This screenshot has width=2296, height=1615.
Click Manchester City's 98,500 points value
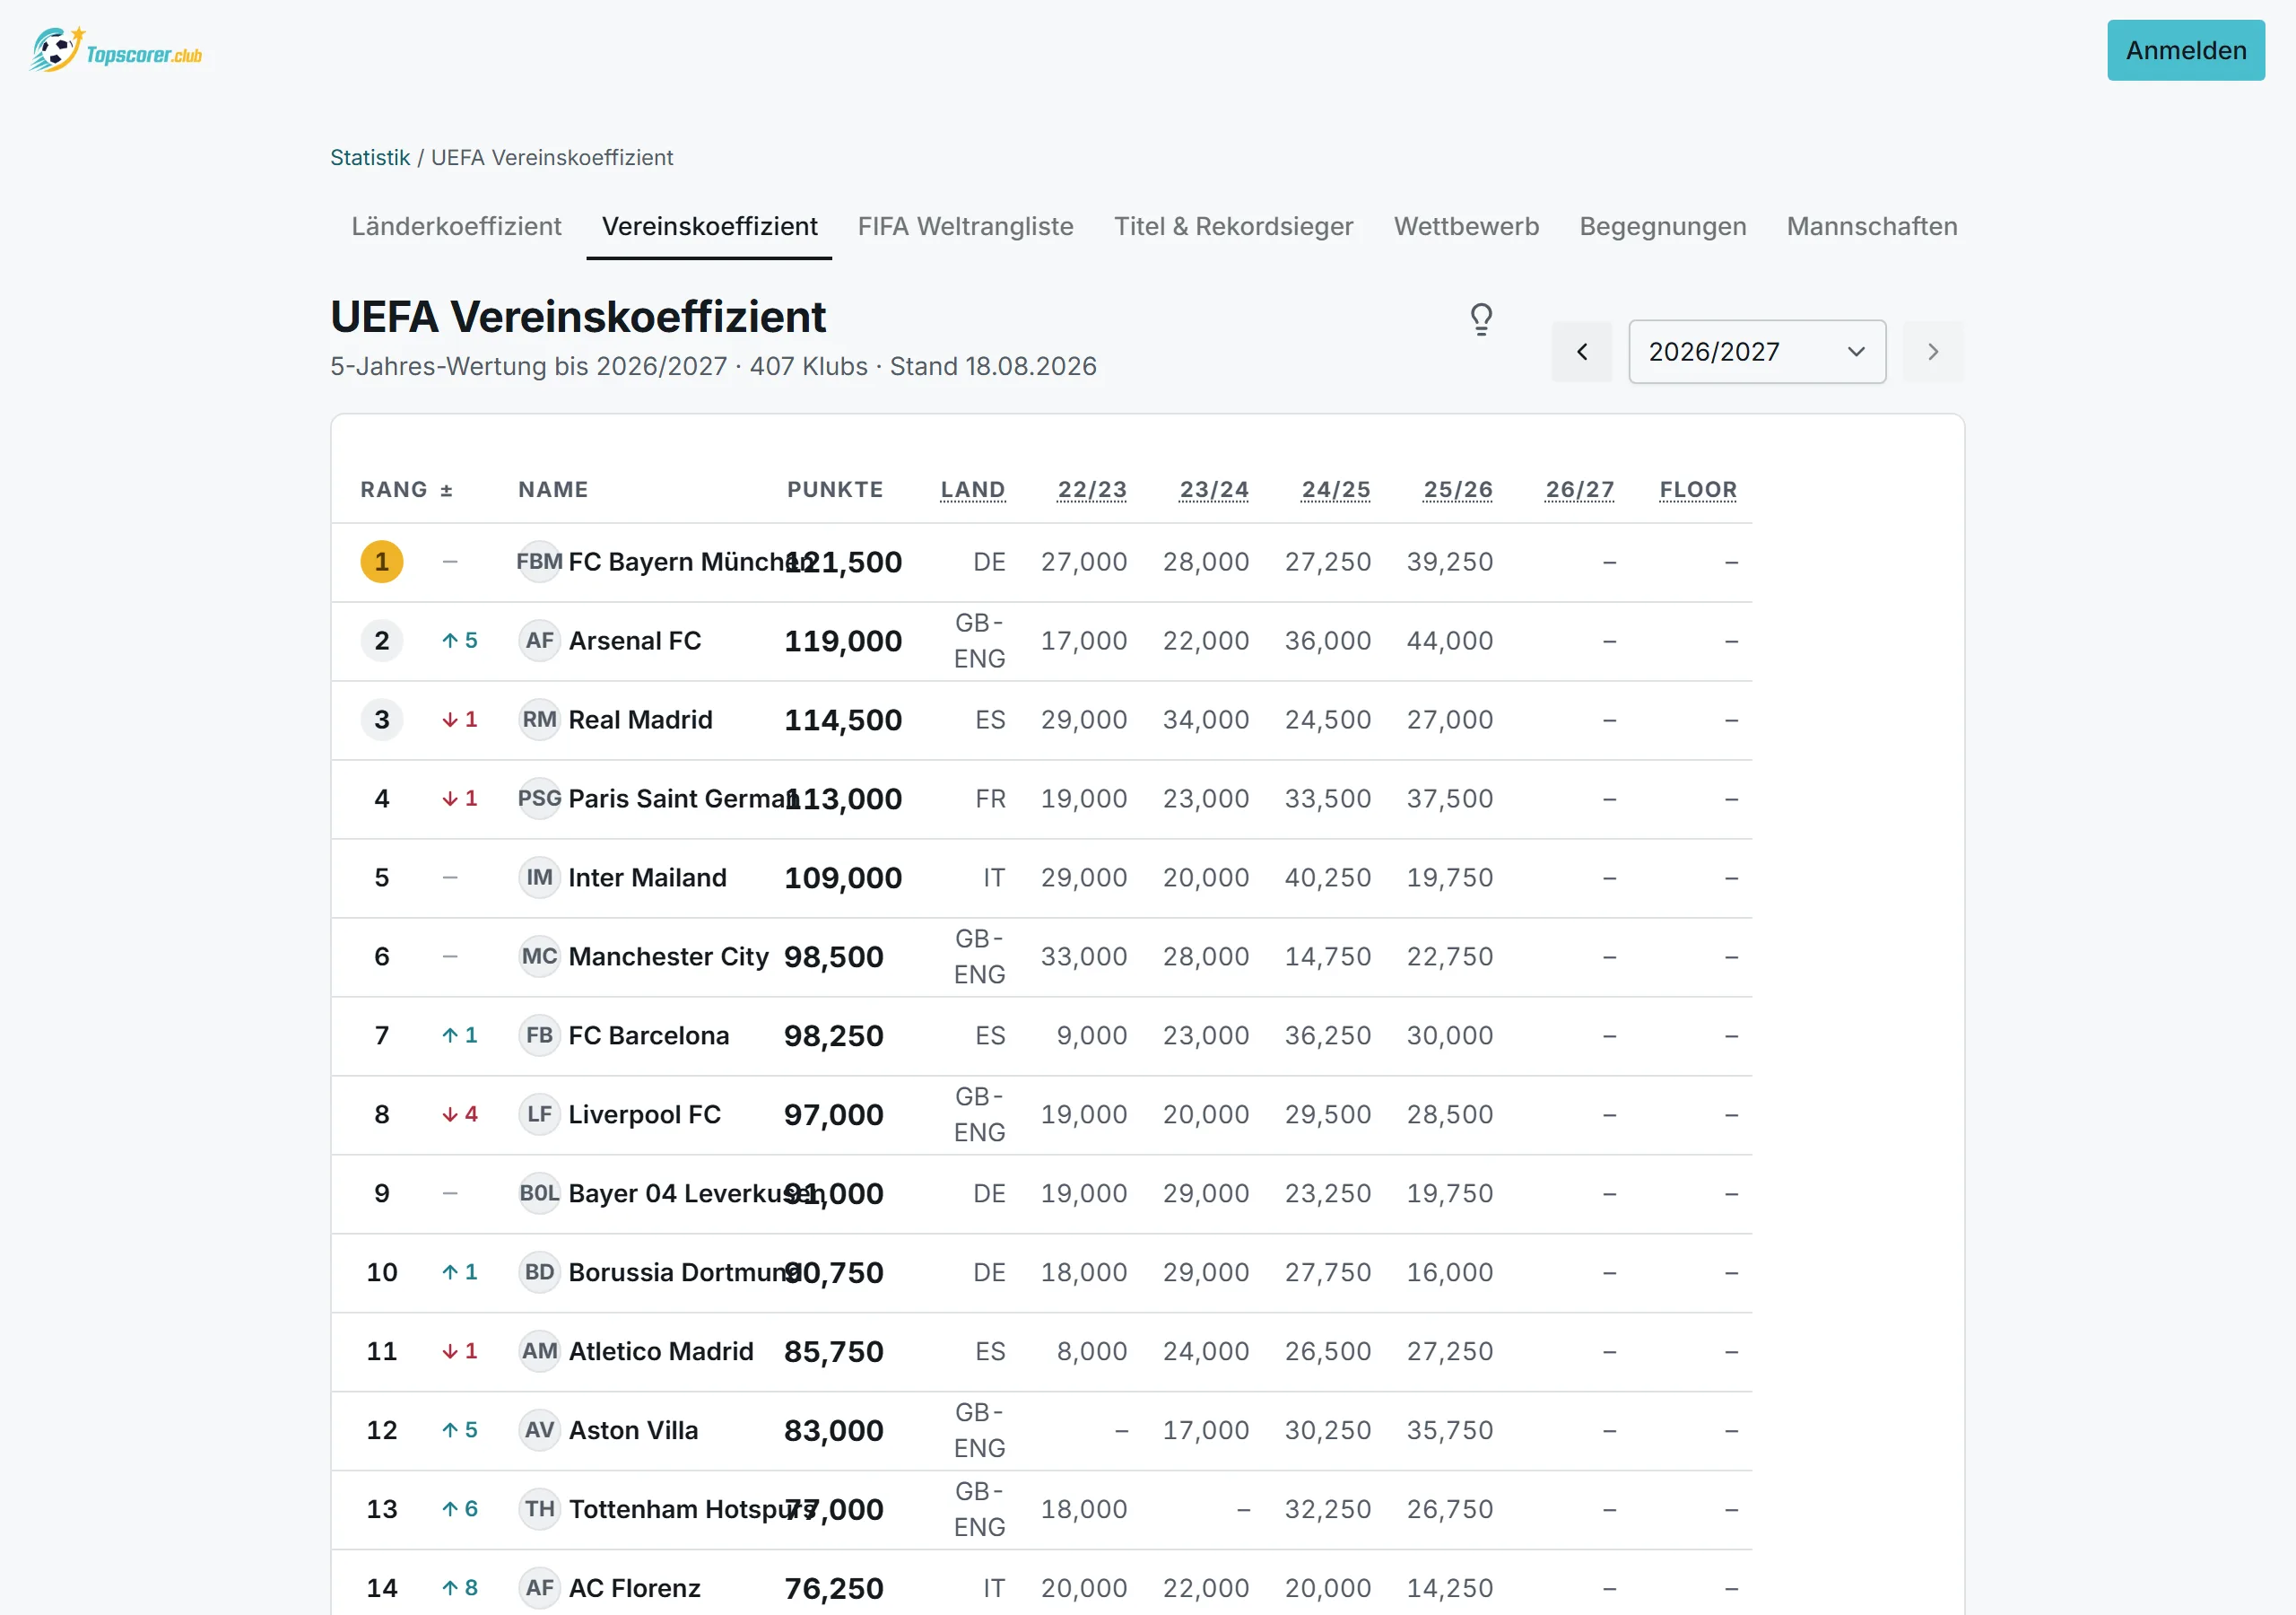click(834, 956)
